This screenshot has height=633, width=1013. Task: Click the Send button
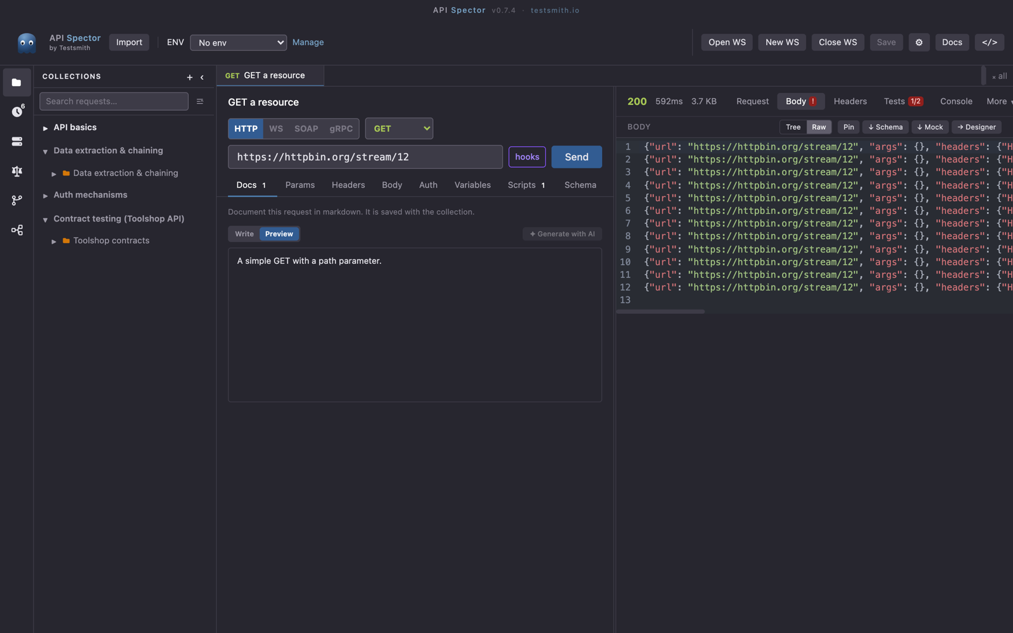click(577, 157)
